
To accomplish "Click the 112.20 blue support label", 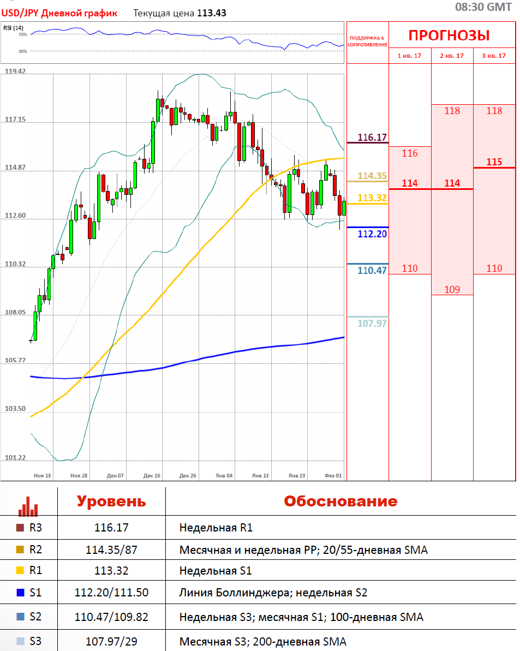I will coord(373,234).
